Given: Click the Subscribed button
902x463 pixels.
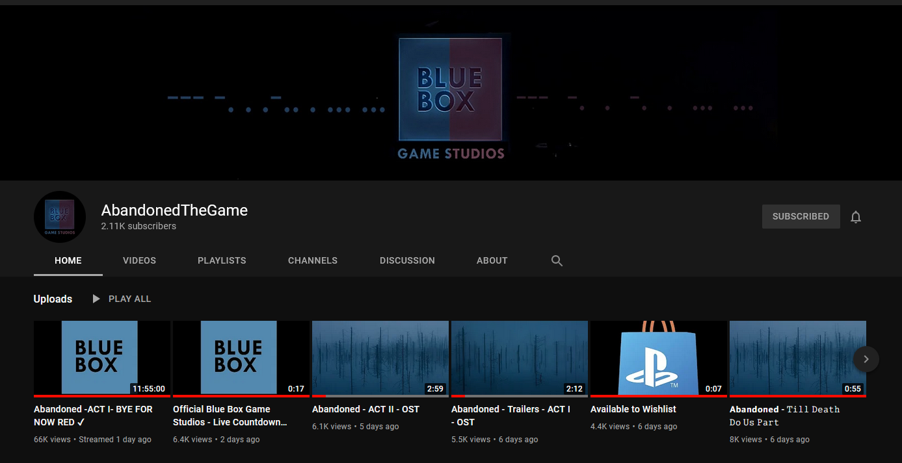Looking at the screenshot, I should [x=801, y=217].
